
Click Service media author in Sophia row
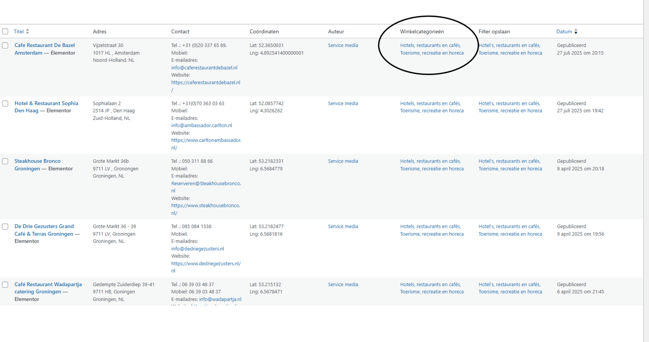tap(343, 103)
